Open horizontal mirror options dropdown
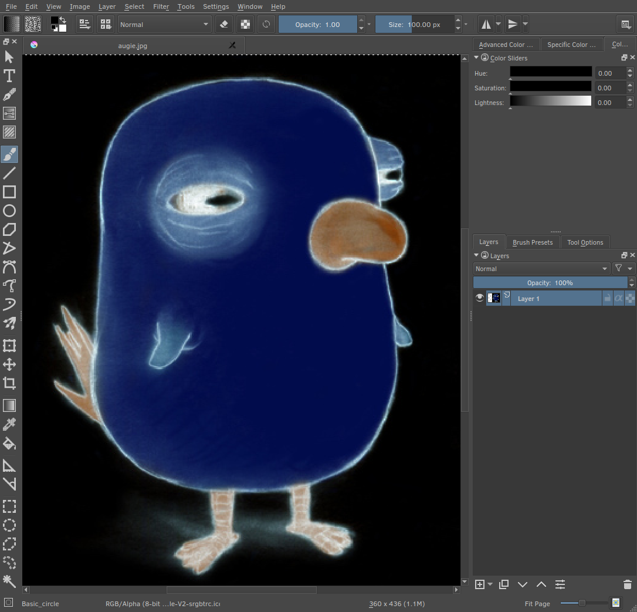Viewport: 637px width, 612px height. (499, 25)
